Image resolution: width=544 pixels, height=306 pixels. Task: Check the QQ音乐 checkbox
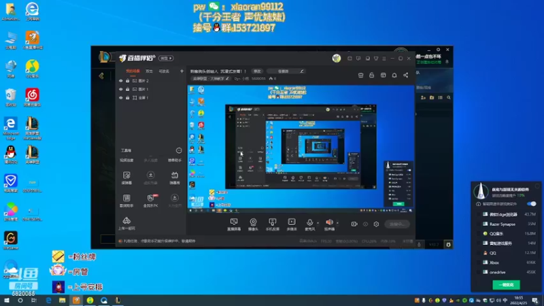coord(479,233)
